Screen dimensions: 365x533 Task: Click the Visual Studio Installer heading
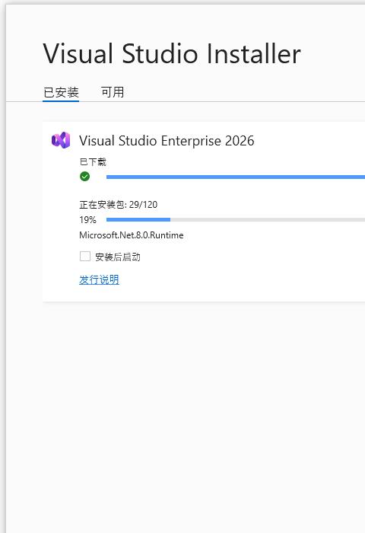coord(172,54)
